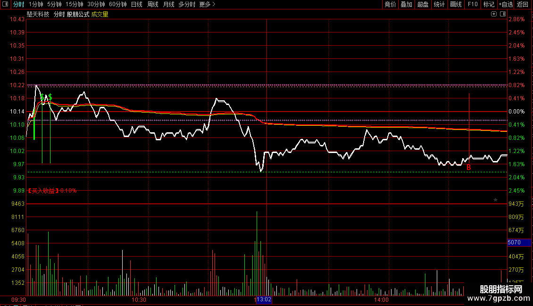Viewport: 533px width, 306px height.
Task: Switch to the 5分钟 chart tab
Action: coord(54,4)
